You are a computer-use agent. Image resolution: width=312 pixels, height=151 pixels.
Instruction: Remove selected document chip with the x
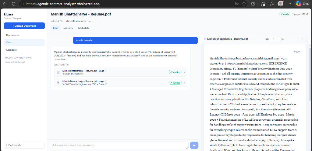point(93,21)
